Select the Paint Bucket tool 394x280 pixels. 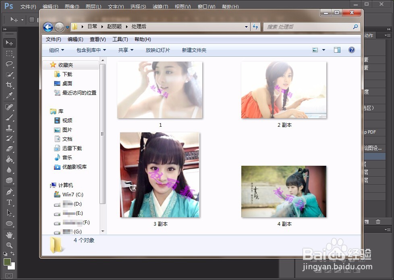[x=9, y=159]
